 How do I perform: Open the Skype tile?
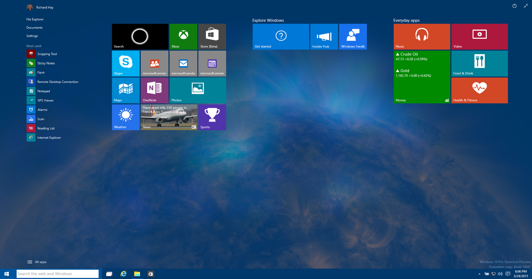click(x=125, y=63)
